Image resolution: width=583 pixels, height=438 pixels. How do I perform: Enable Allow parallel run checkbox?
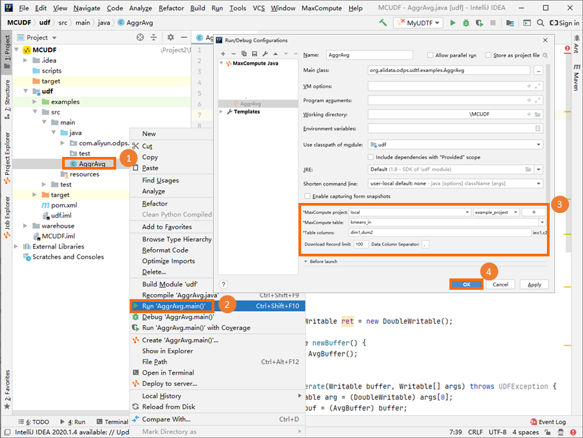tap(429, 55)
